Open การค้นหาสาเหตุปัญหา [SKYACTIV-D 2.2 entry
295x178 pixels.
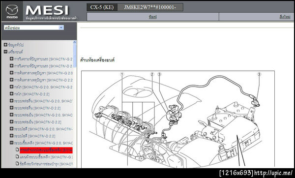[x=43, y=80]
